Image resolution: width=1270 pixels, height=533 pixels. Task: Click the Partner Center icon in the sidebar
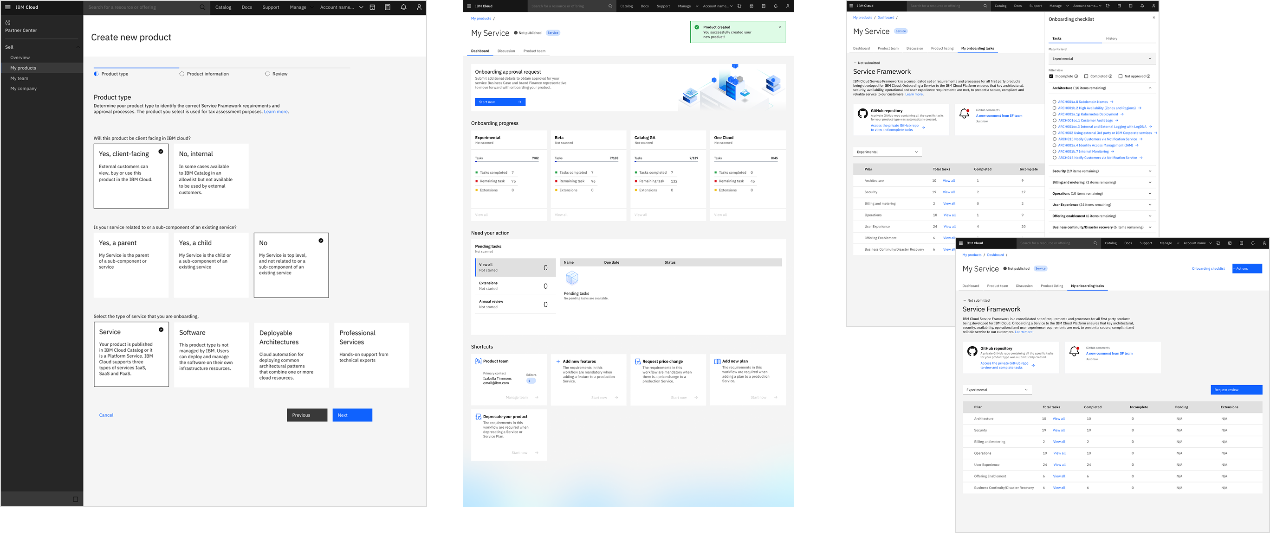8,23
